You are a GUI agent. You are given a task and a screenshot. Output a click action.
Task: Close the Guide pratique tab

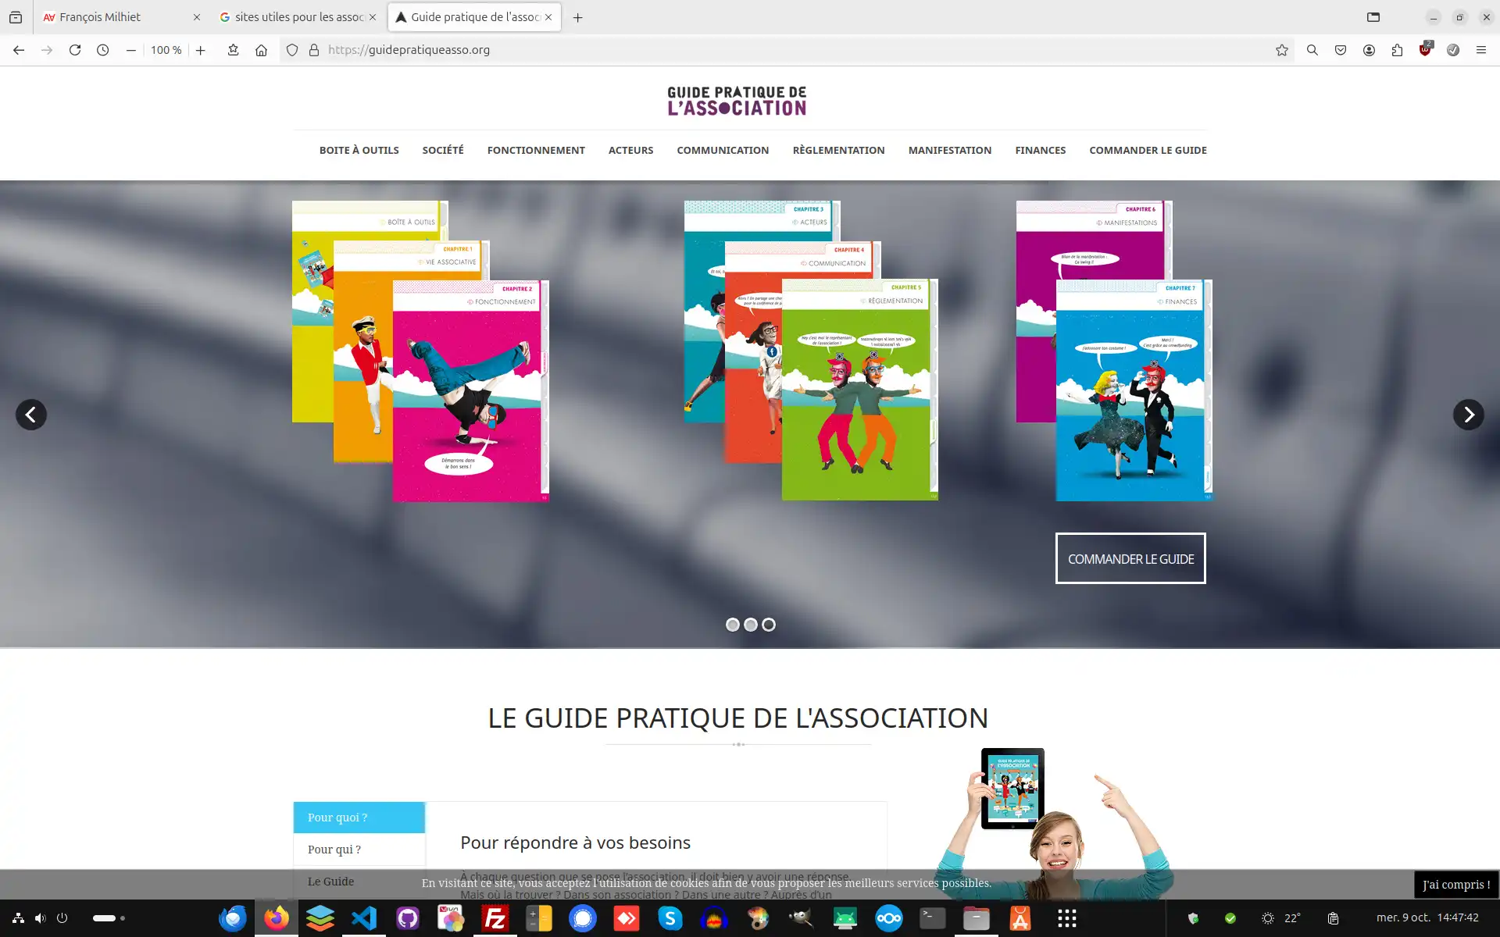(x=548, y=17)
